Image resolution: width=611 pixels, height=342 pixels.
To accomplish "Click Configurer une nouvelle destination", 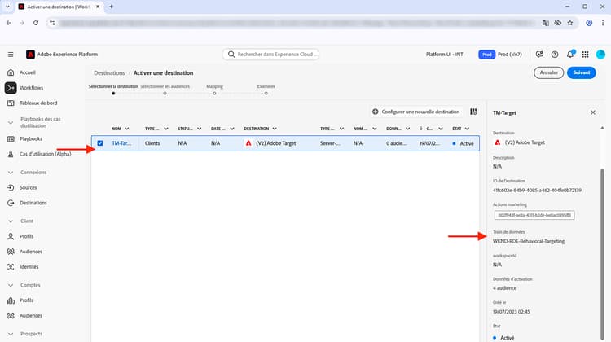I will (415, 112).
